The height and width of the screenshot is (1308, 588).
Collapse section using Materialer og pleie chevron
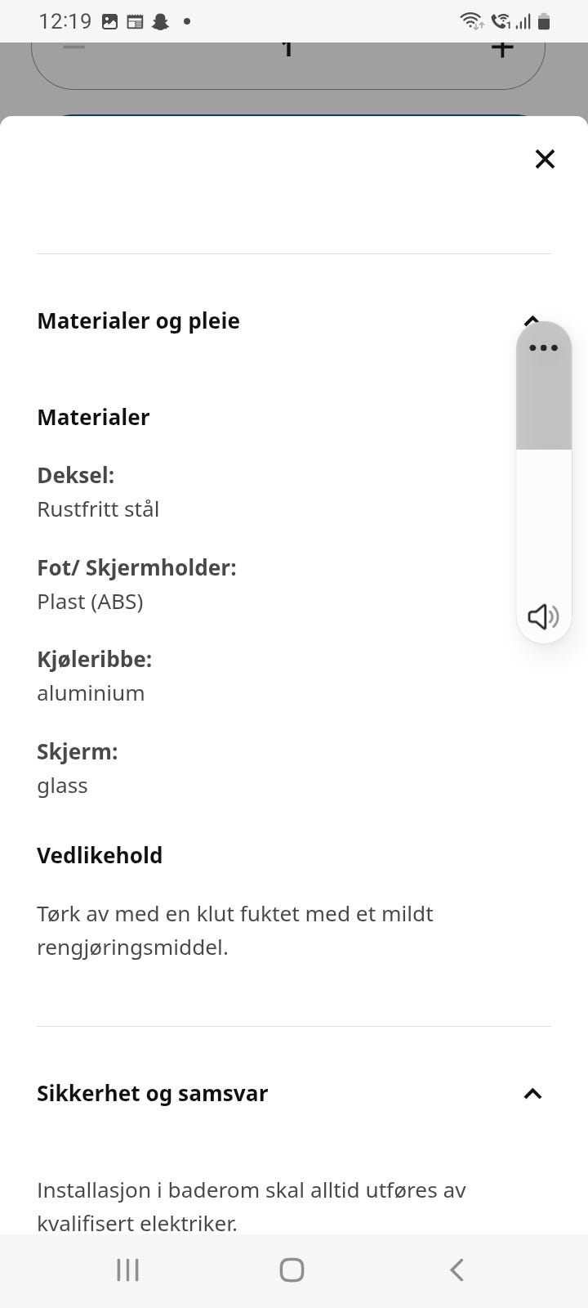531,320
